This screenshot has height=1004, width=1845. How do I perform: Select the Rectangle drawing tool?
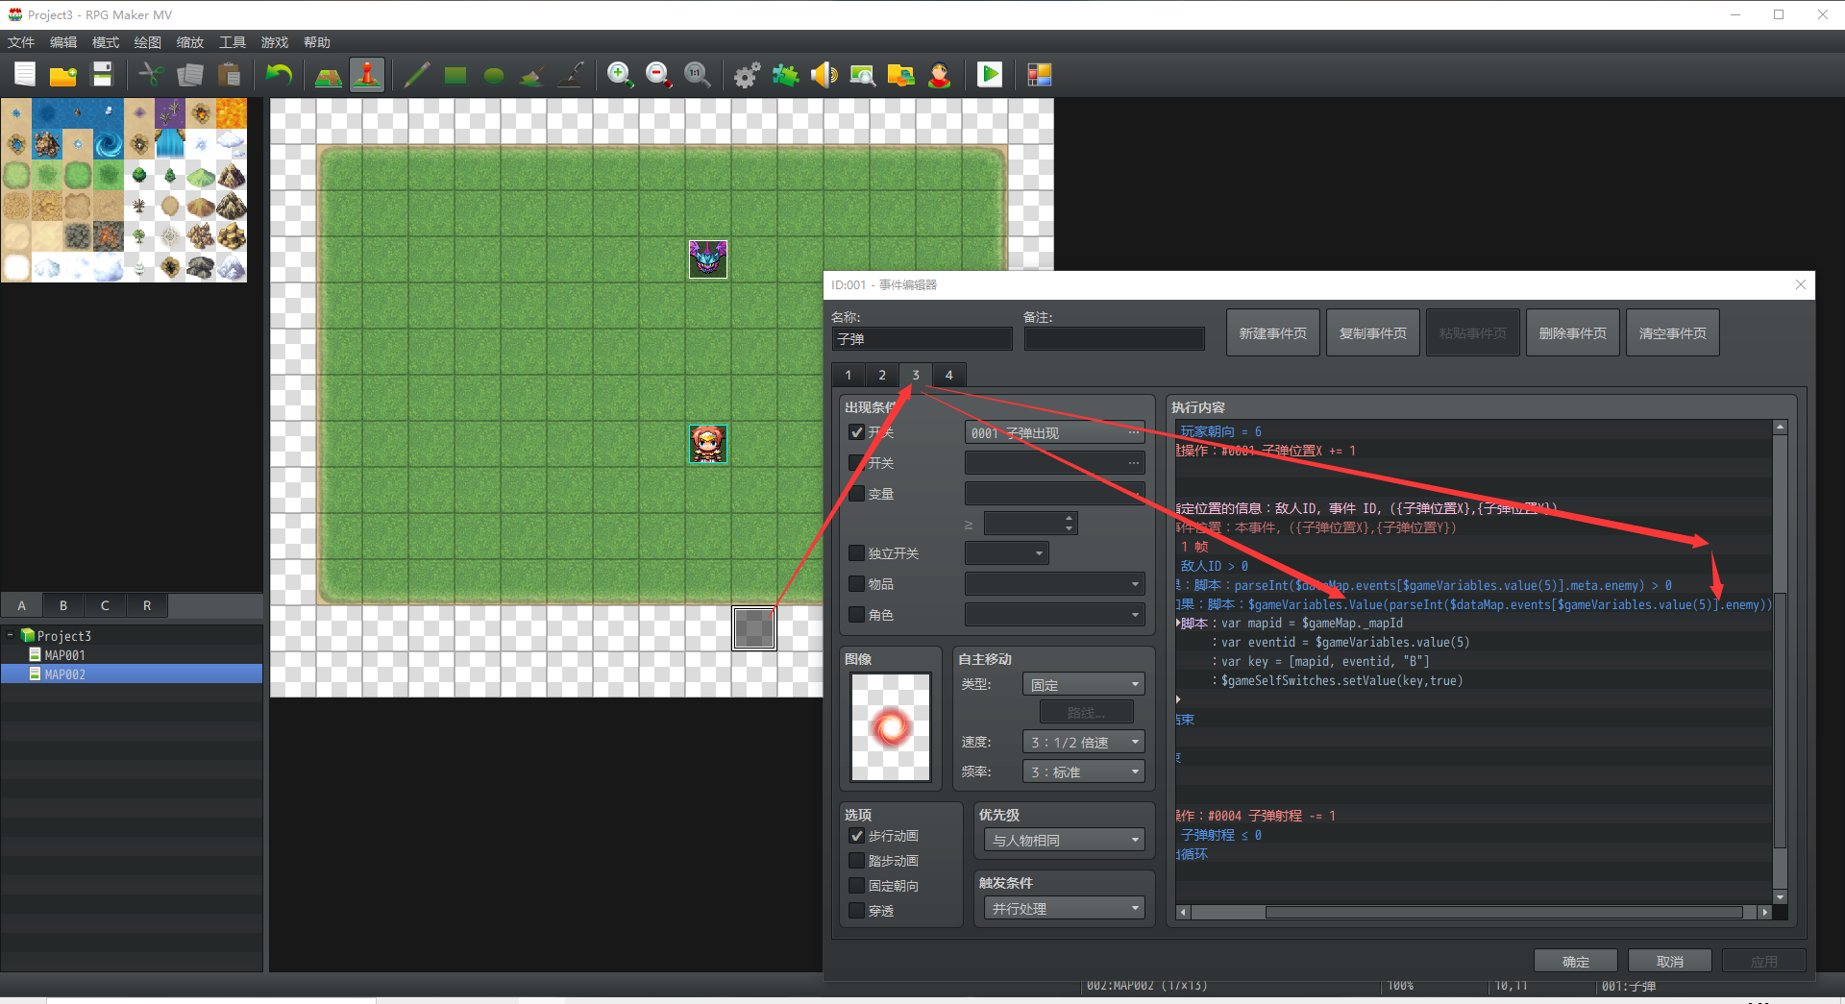coord(455,74)
